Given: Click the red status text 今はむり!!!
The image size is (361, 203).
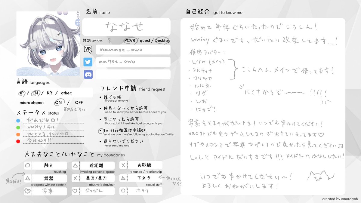Looking at the screenshot, I should point(40,141).
